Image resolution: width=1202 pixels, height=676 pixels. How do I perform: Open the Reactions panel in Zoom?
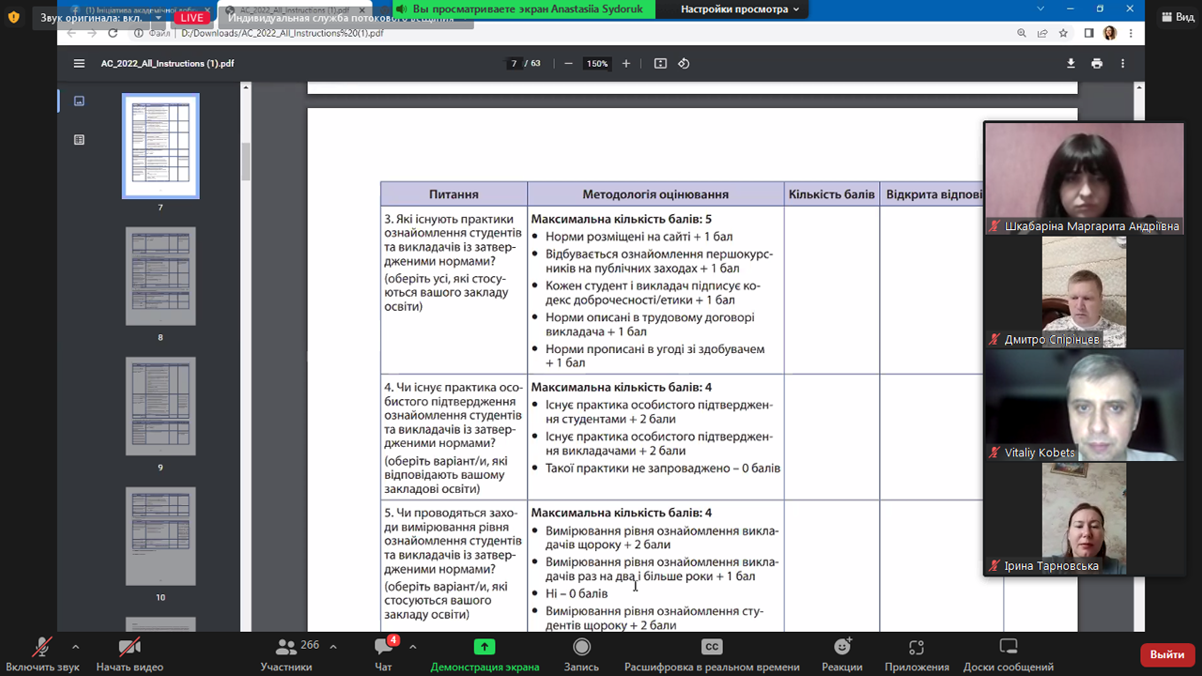coord(842,653)
